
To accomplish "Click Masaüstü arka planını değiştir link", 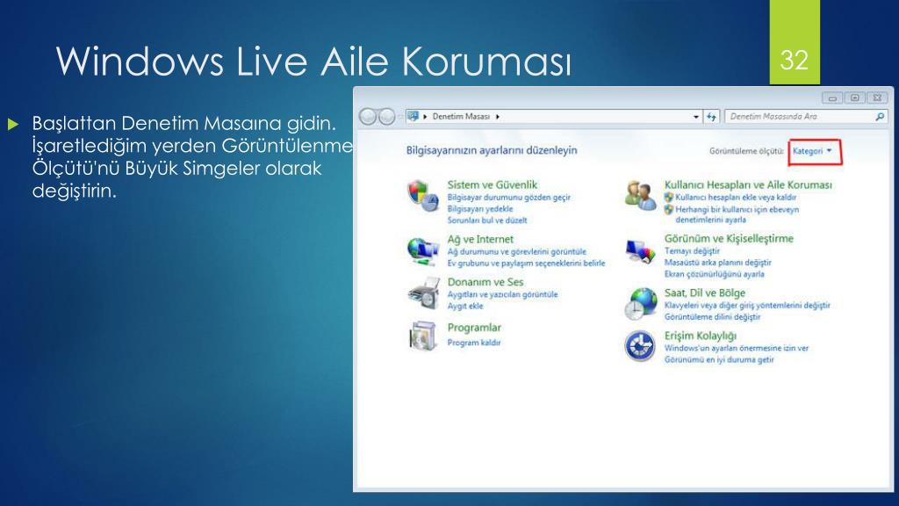I will [717, 263].
